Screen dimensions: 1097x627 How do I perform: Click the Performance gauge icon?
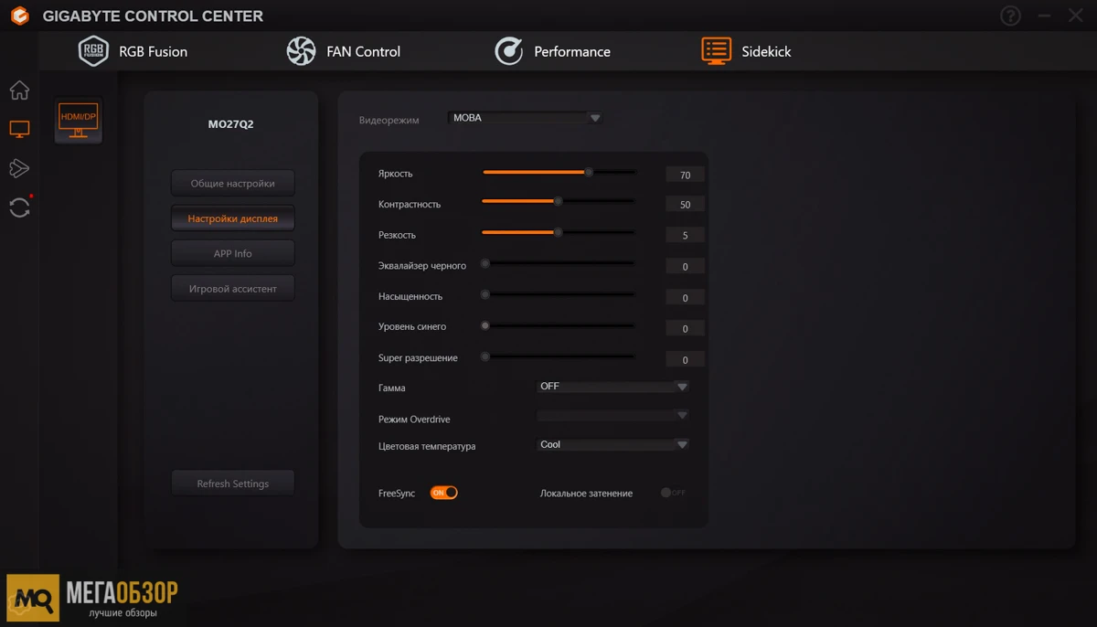[508, 51]
